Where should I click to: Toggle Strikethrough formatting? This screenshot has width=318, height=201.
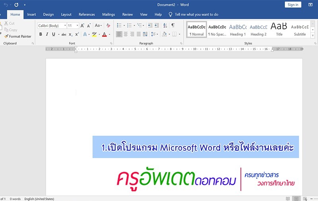pyautogui.click(x=64, y=34)
